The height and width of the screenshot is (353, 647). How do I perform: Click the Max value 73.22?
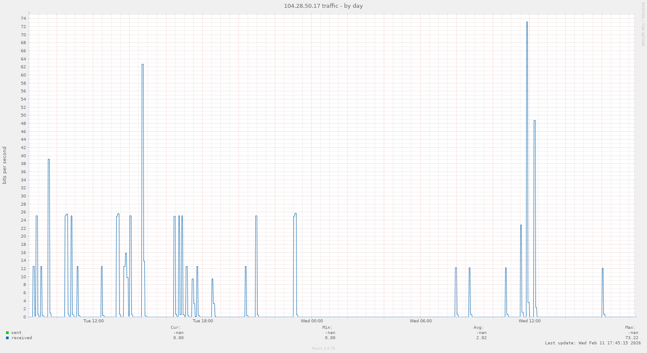tap(631, 338)
